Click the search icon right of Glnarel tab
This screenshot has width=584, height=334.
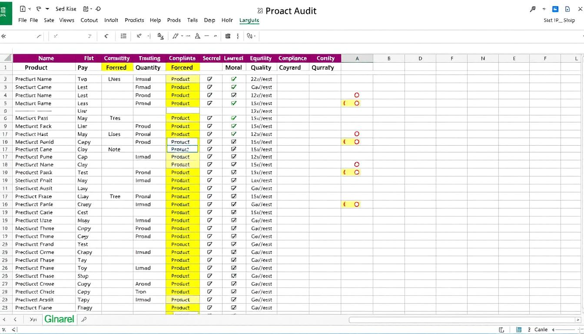pyautogui.click(x=84, y=319)
